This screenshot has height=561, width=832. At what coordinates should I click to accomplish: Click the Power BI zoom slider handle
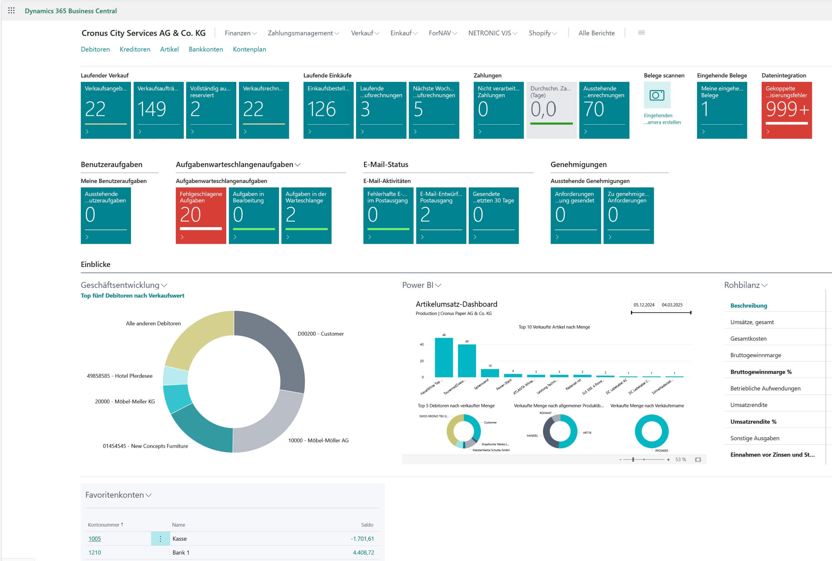[633, 460]
